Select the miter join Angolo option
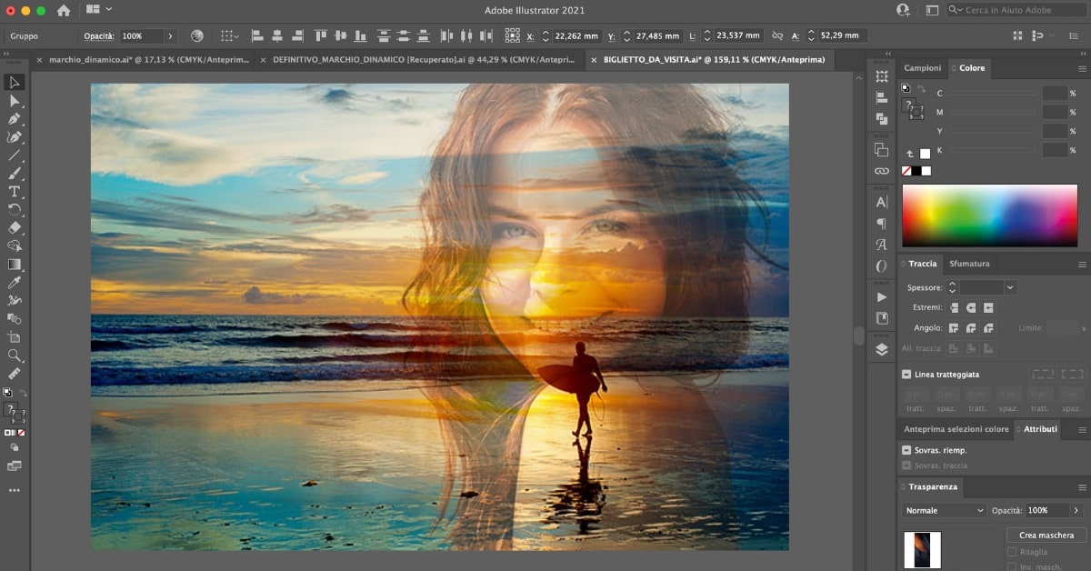The width and height of the screenshot is (1091, 571). (x=954, y=327)
